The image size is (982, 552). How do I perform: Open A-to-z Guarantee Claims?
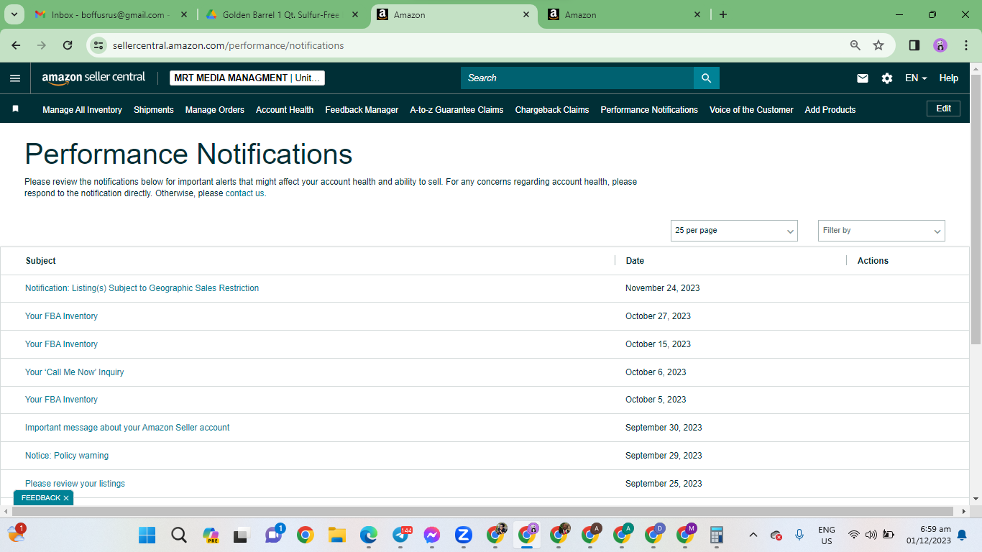(456, 110)
